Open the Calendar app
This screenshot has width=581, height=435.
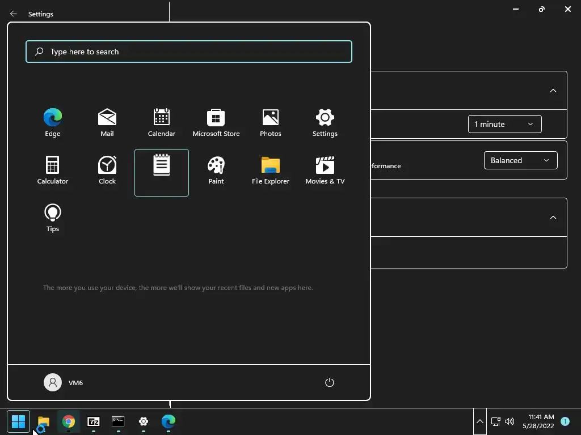[x=162, y=122]
